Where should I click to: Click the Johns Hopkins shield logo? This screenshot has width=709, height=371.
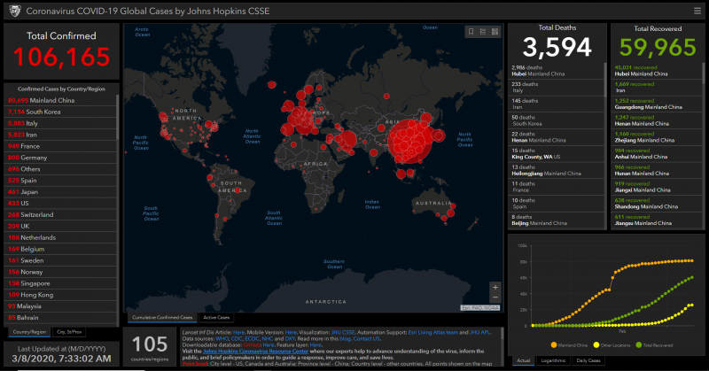point(15,11)
